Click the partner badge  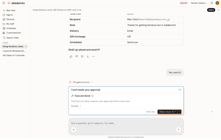point(184,3)
